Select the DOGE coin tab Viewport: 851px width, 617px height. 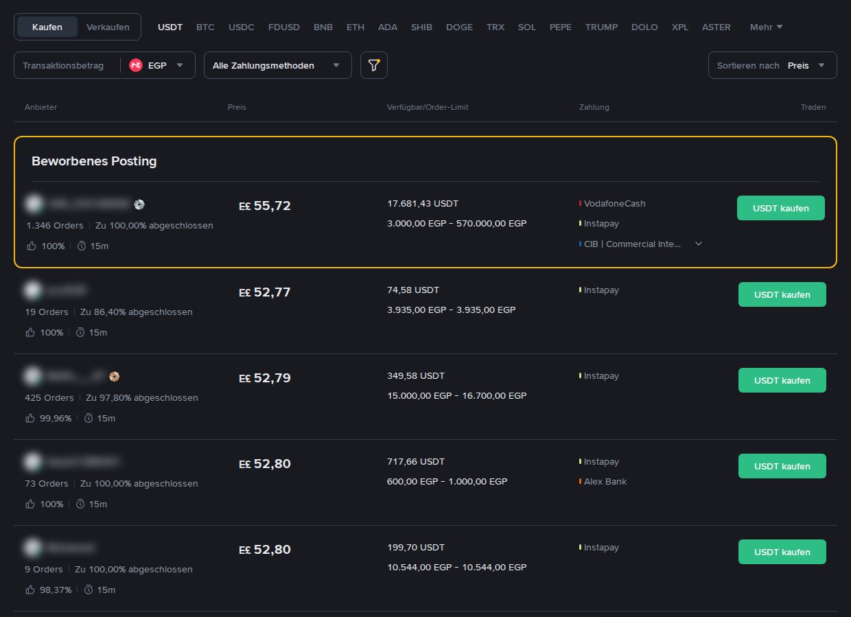point(459,27)
